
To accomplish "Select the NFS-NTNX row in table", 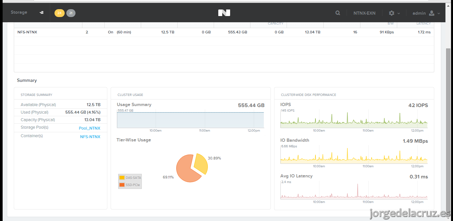I will [224, 32].
